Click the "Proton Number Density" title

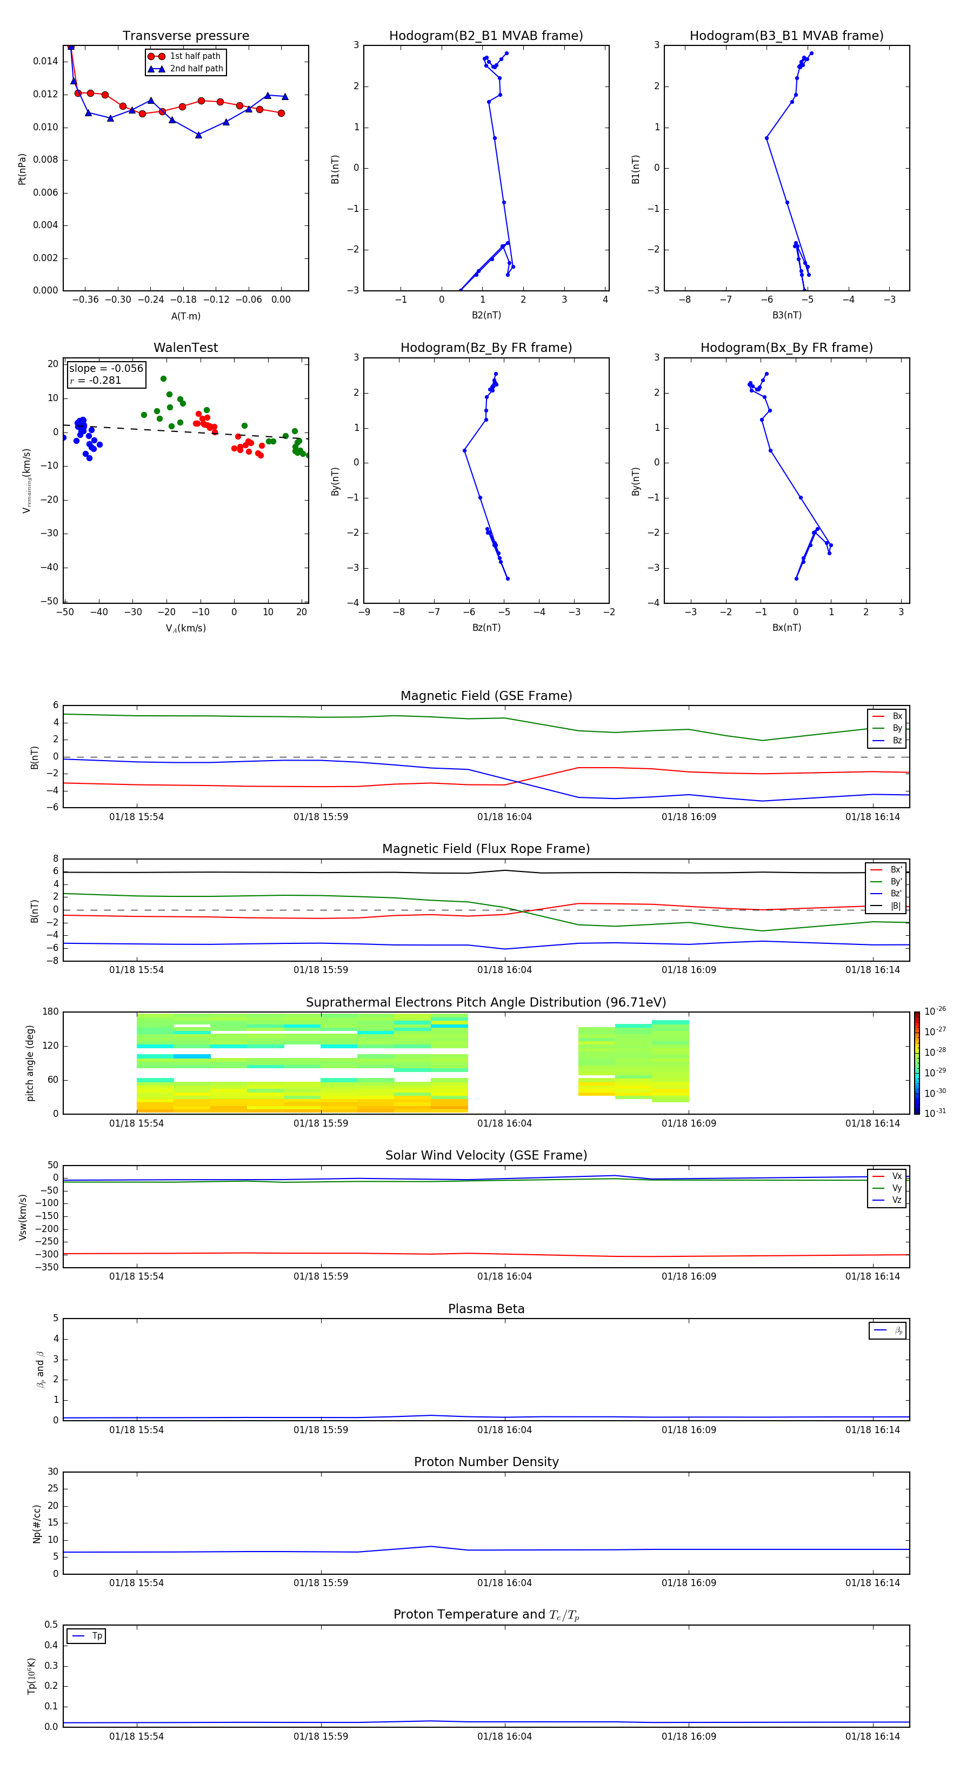click(x=486, y=1462)
